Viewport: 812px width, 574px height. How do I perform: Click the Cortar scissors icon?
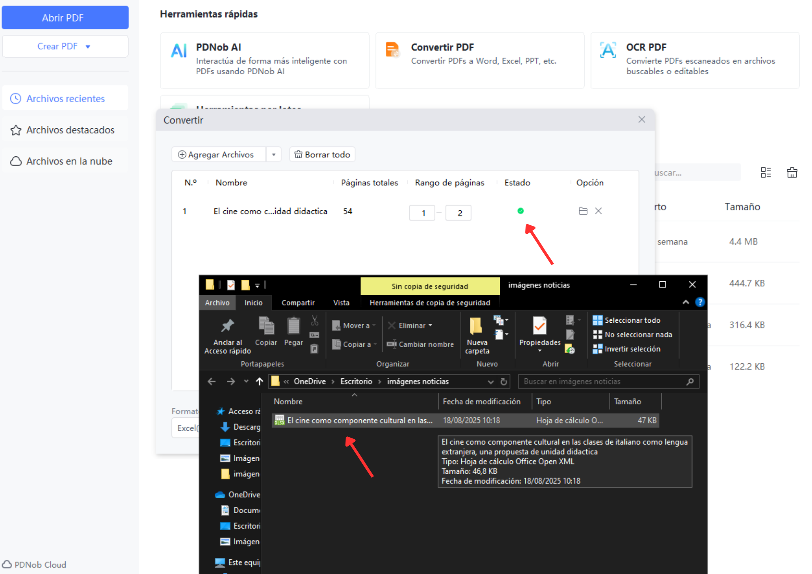coord(315,321)
